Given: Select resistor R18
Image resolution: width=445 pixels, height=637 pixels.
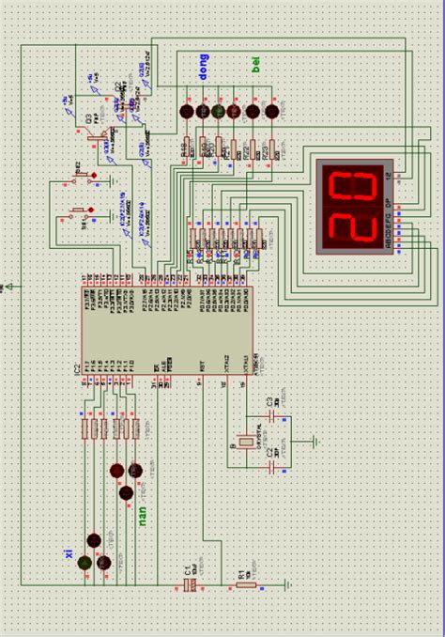Looking at the screenshot, I should click(x=186, y=147).
